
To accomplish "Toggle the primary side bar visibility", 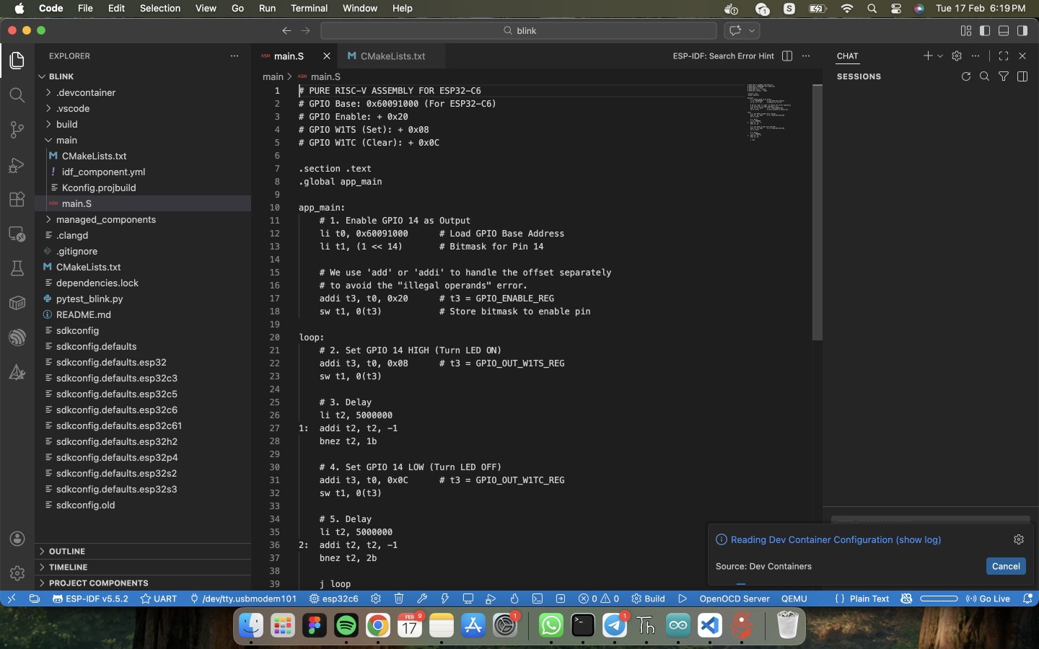I will point(985,30).
